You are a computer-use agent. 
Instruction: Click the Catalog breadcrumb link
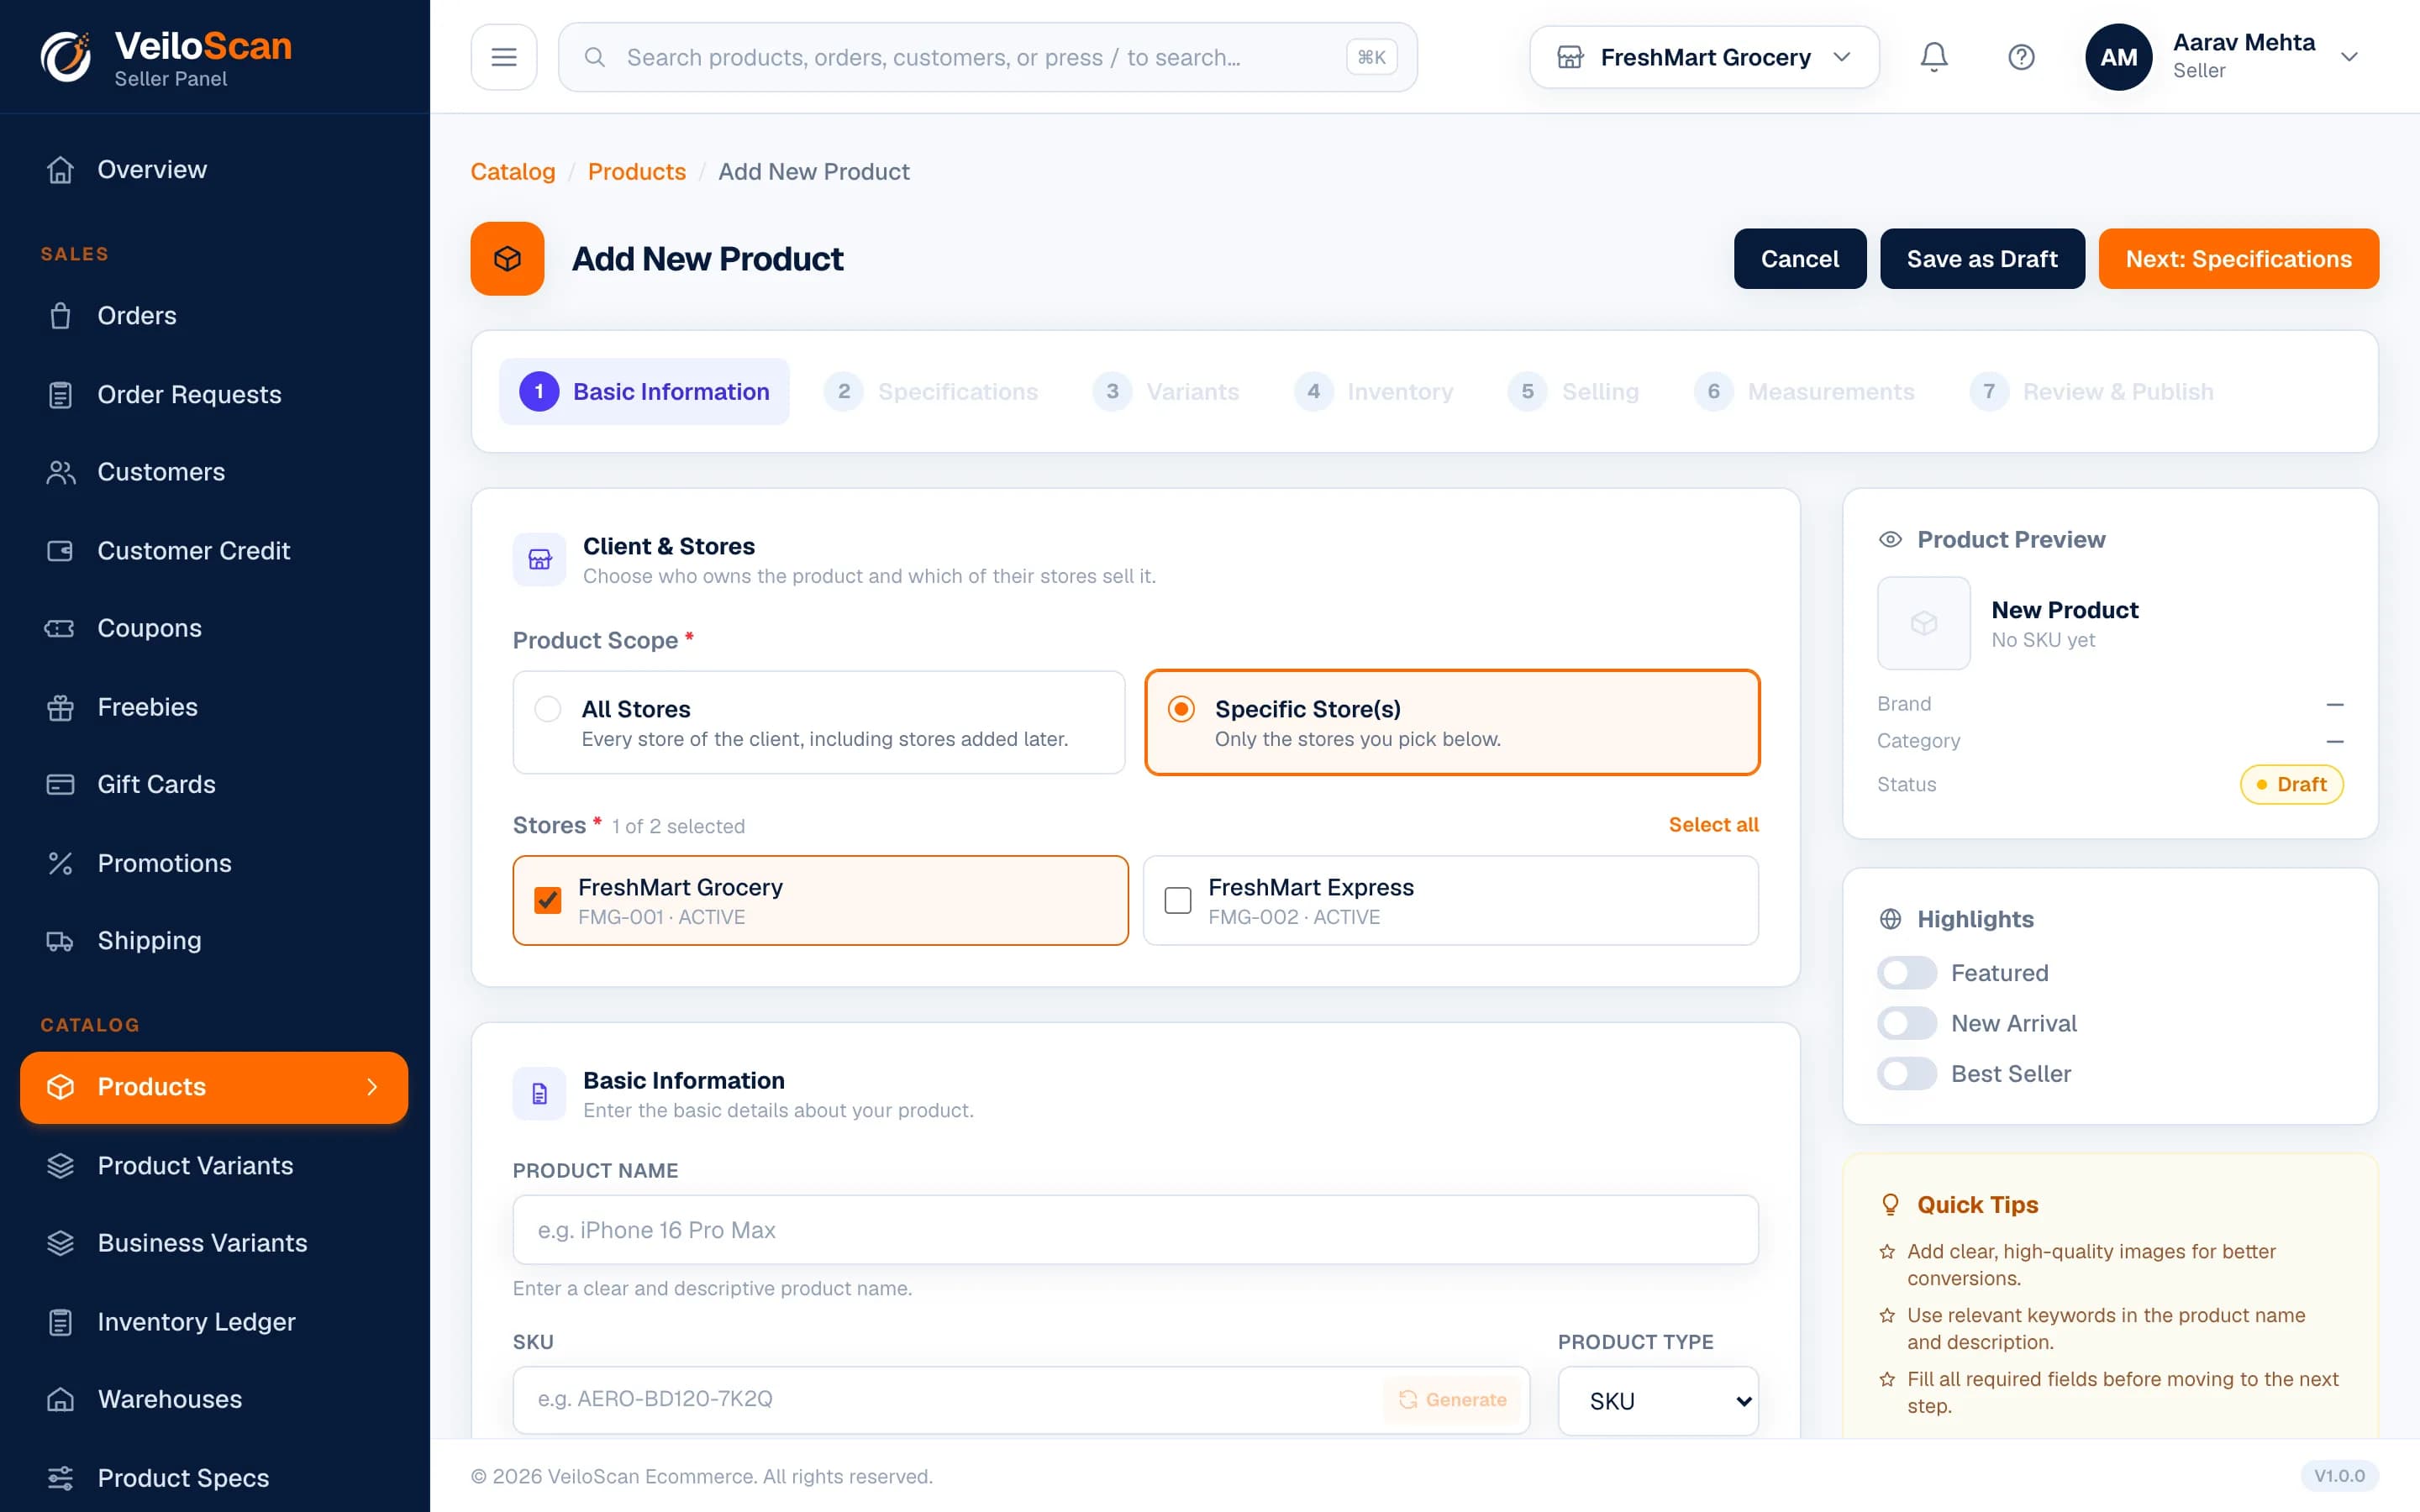[513, 172]
